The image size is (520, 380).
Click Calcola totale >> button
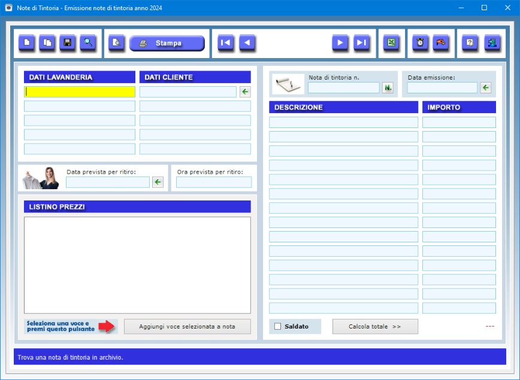(375, 326)
